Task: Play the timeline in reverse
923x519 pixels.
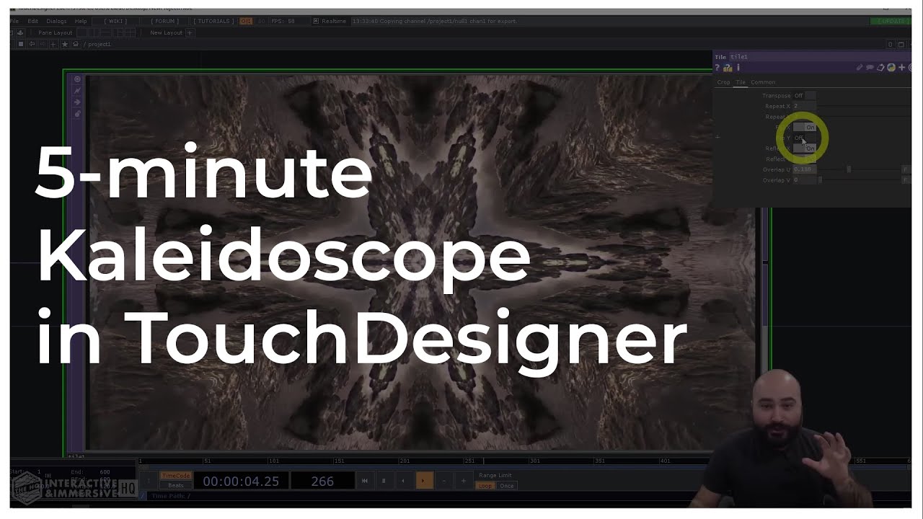Action: click(x=403, y=481)
